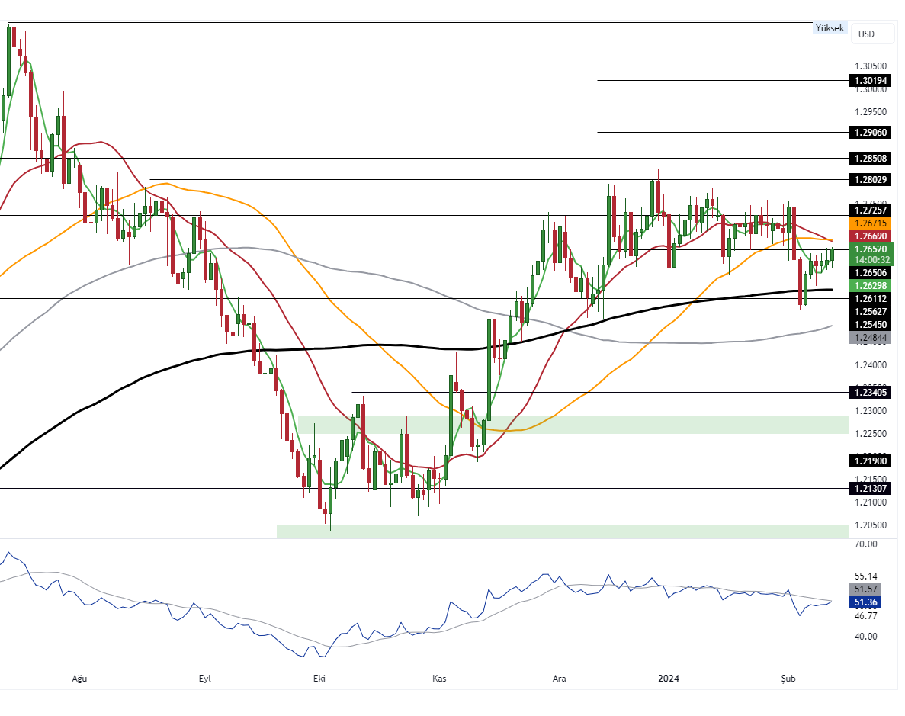Select the red 1.26690 moving average tag
905x716 pixels.
click(x=870, y=236)
